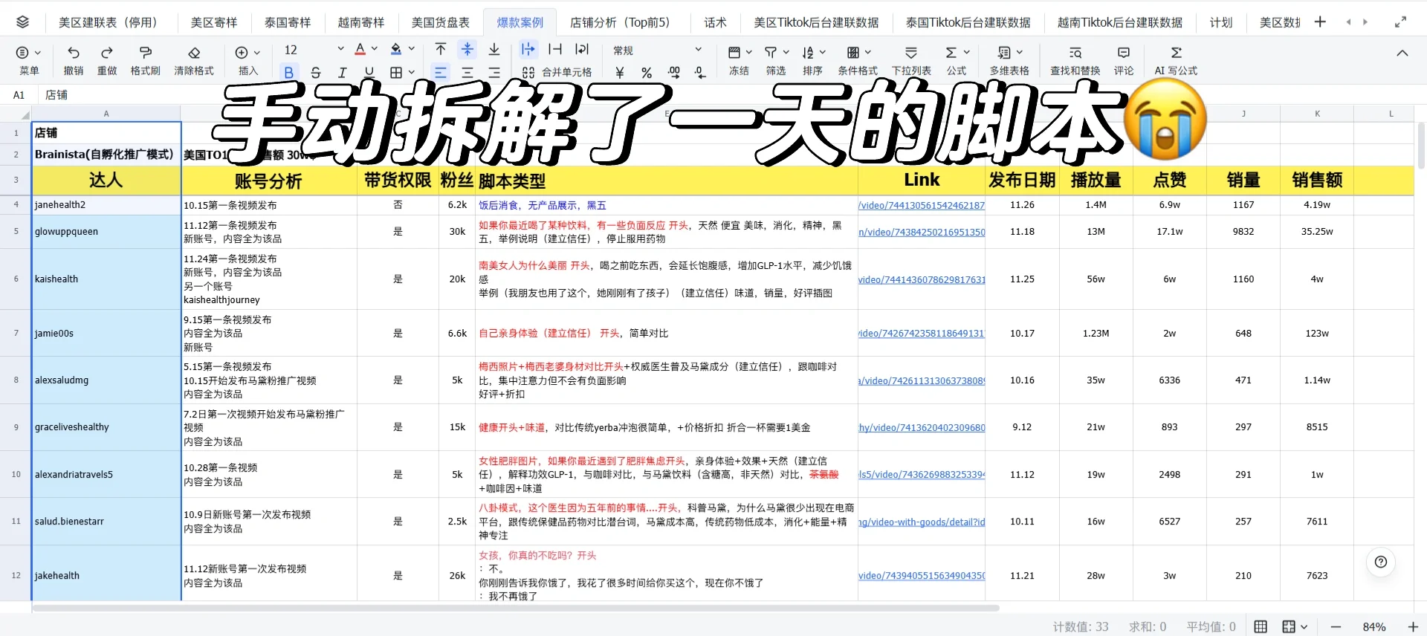The width and height of the screenshot is (1427, 636).
Task: Click the 清除格式 eraser icon
Action: pyautogui.click(x=194, y=52)
